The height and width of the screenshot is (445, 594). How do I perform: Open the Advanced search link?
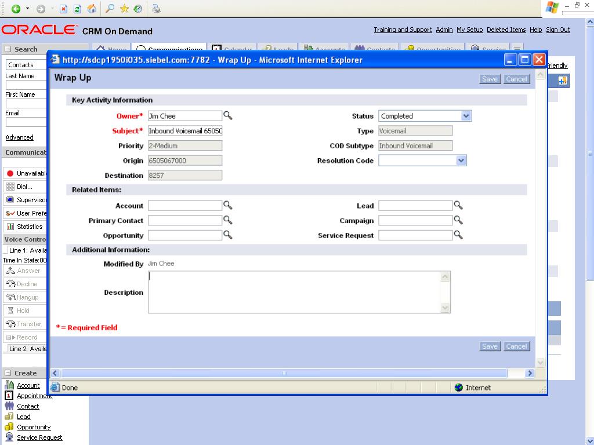coord(19,137)
